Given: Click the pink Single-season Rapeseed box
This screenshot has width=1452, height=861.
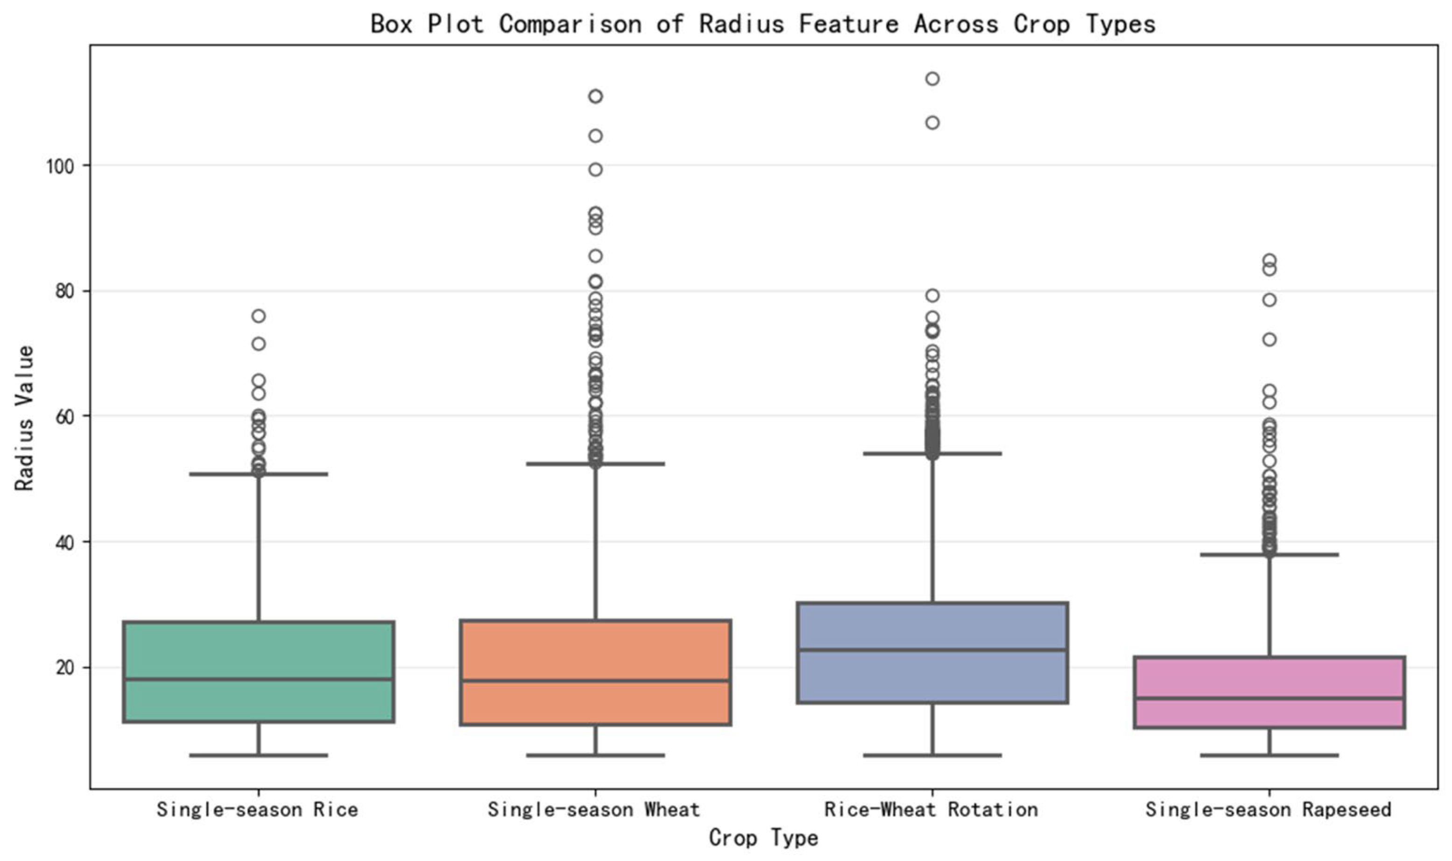Looking at the screenshot, I should (1270, 692).
